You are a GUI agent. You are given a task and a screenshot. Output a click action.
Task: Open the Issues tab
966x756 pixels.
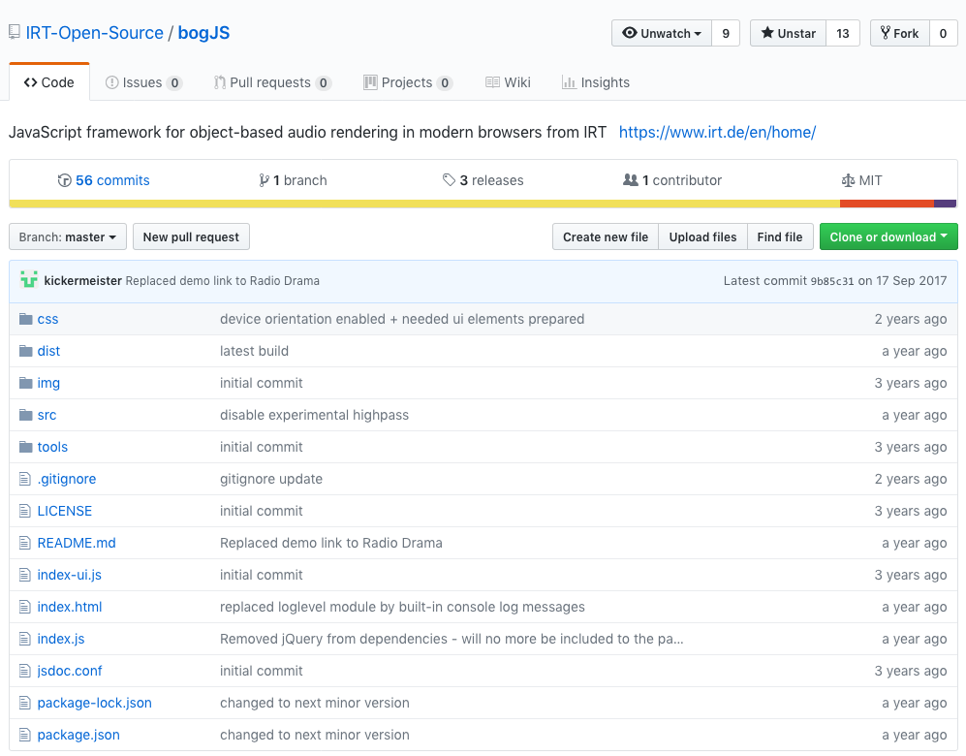143,82
